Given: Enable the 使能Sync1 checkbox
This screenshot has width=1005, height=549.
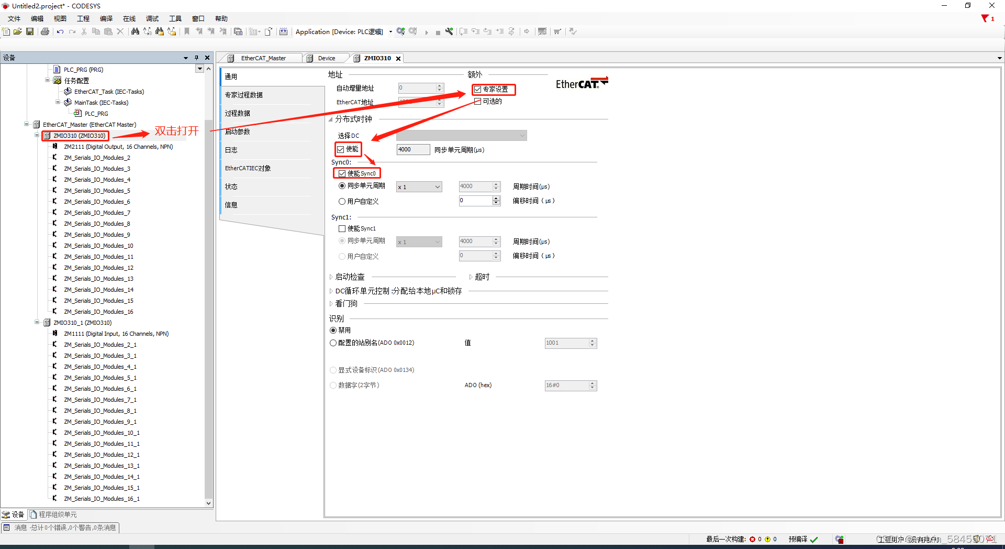Looking at the screenshot, I should [x=341, y=228].
